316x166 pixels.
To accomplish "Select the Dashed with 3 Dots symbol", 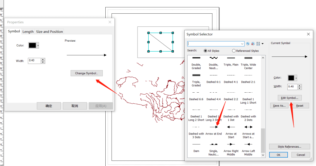I will coord(196,132).
